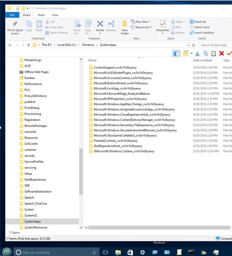Click Invert selection in the ribbon
The width and height of the screenshot is (232, 256).
pyautogui.click(x=202, y=33)
